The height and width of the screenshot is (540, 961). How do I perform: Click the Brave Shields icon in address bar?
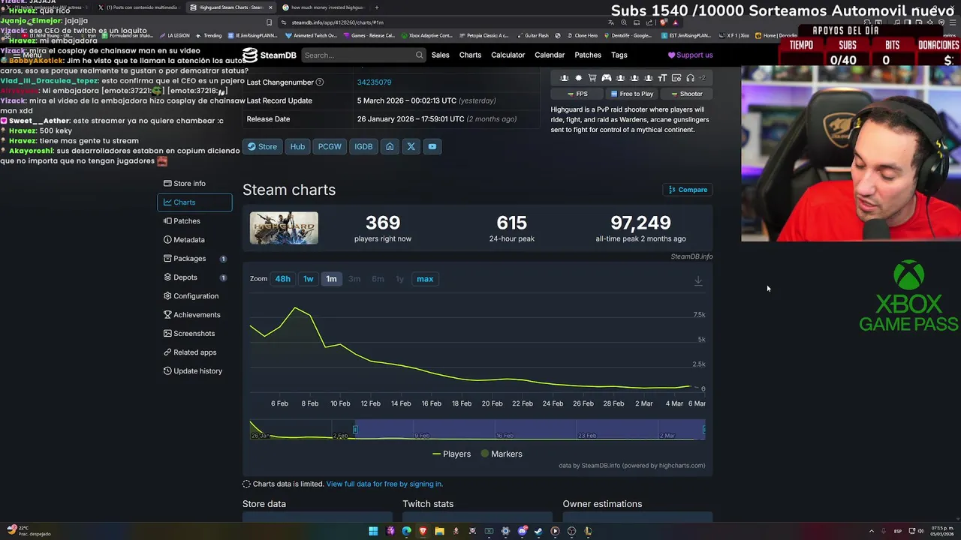pos(664,22)
